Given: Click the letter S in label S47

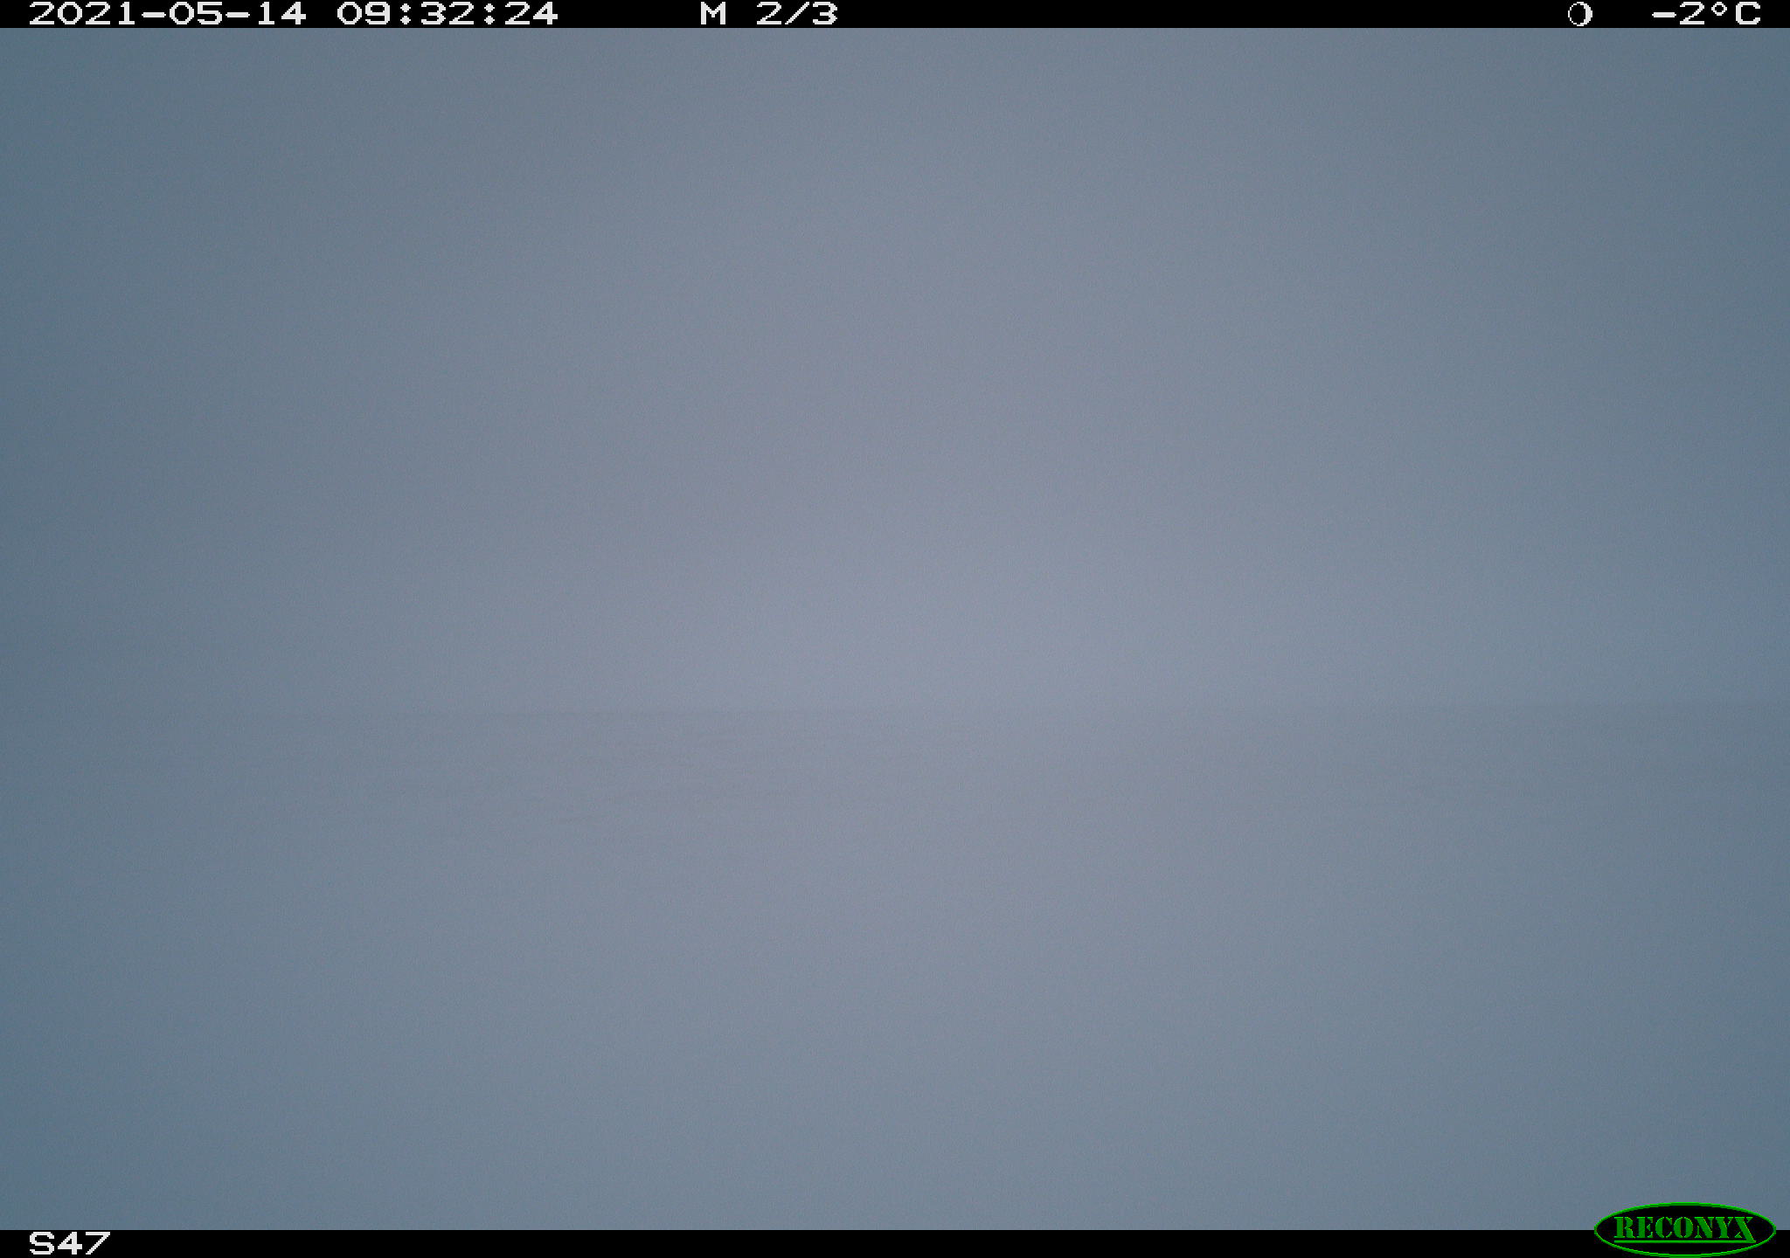Looking at the screenshot, I should click(41, 1243).
